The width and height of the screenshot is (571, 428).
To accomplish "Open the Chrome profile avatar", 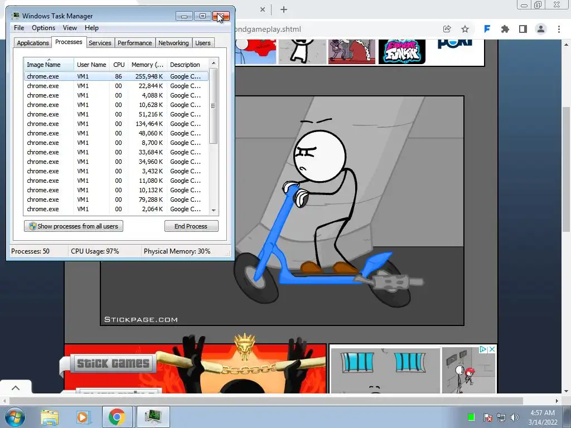I will tap(541, 29).
